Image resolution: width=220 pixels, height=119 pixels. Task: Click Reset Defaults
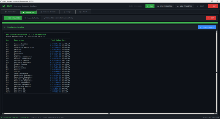coord(32,18)
